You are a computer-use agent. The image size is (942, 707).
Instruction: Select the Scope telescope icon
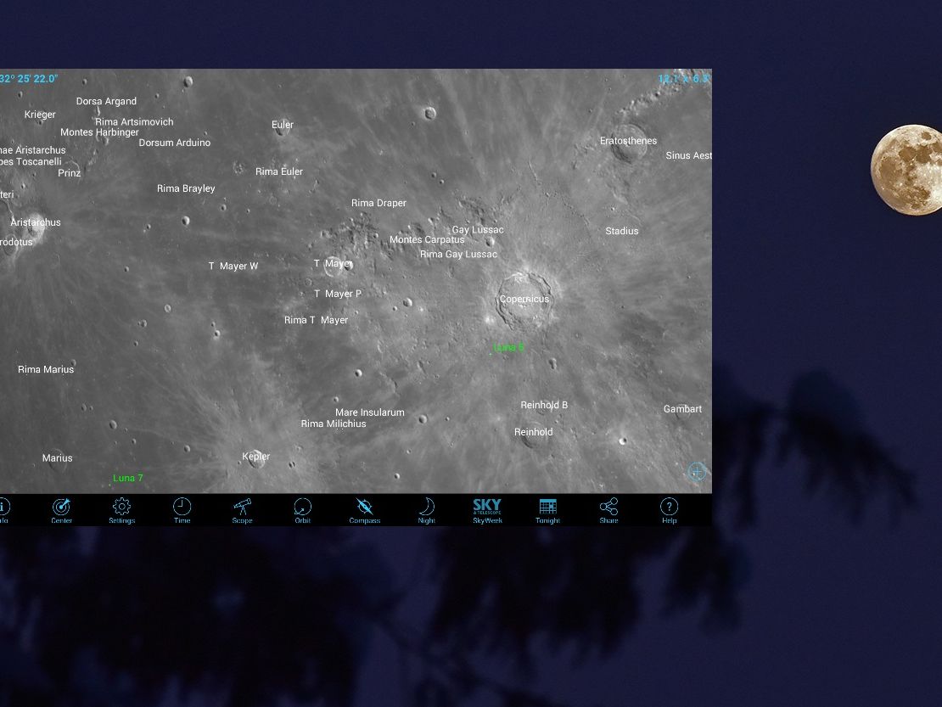(242, 511)
